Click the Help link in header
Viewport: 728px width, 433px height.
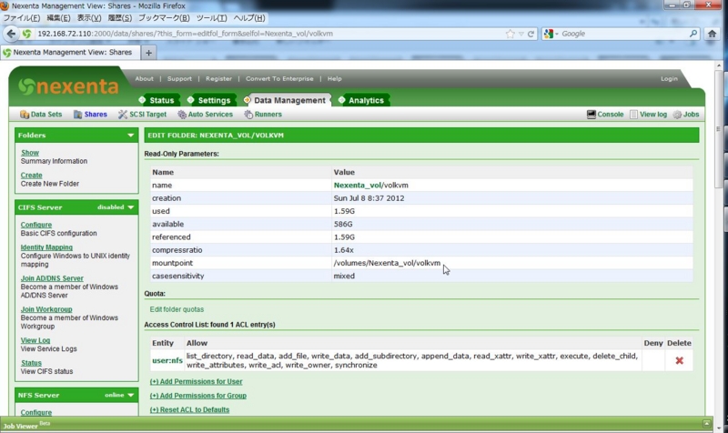click(x=334, y=79)
